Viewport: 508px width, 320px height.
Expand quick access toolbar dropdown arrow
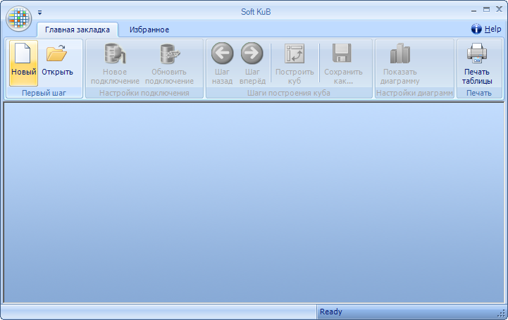39,13
